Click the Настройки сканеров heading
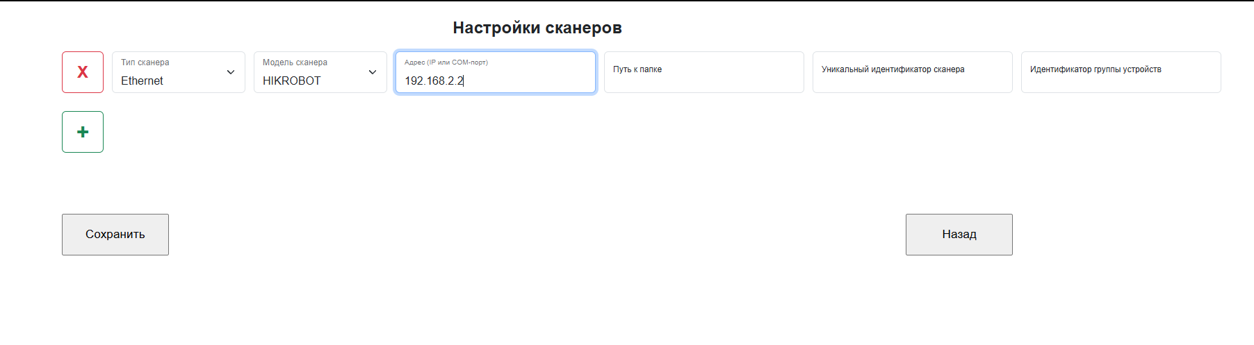The image size is (1254, 345). (537, 28)
